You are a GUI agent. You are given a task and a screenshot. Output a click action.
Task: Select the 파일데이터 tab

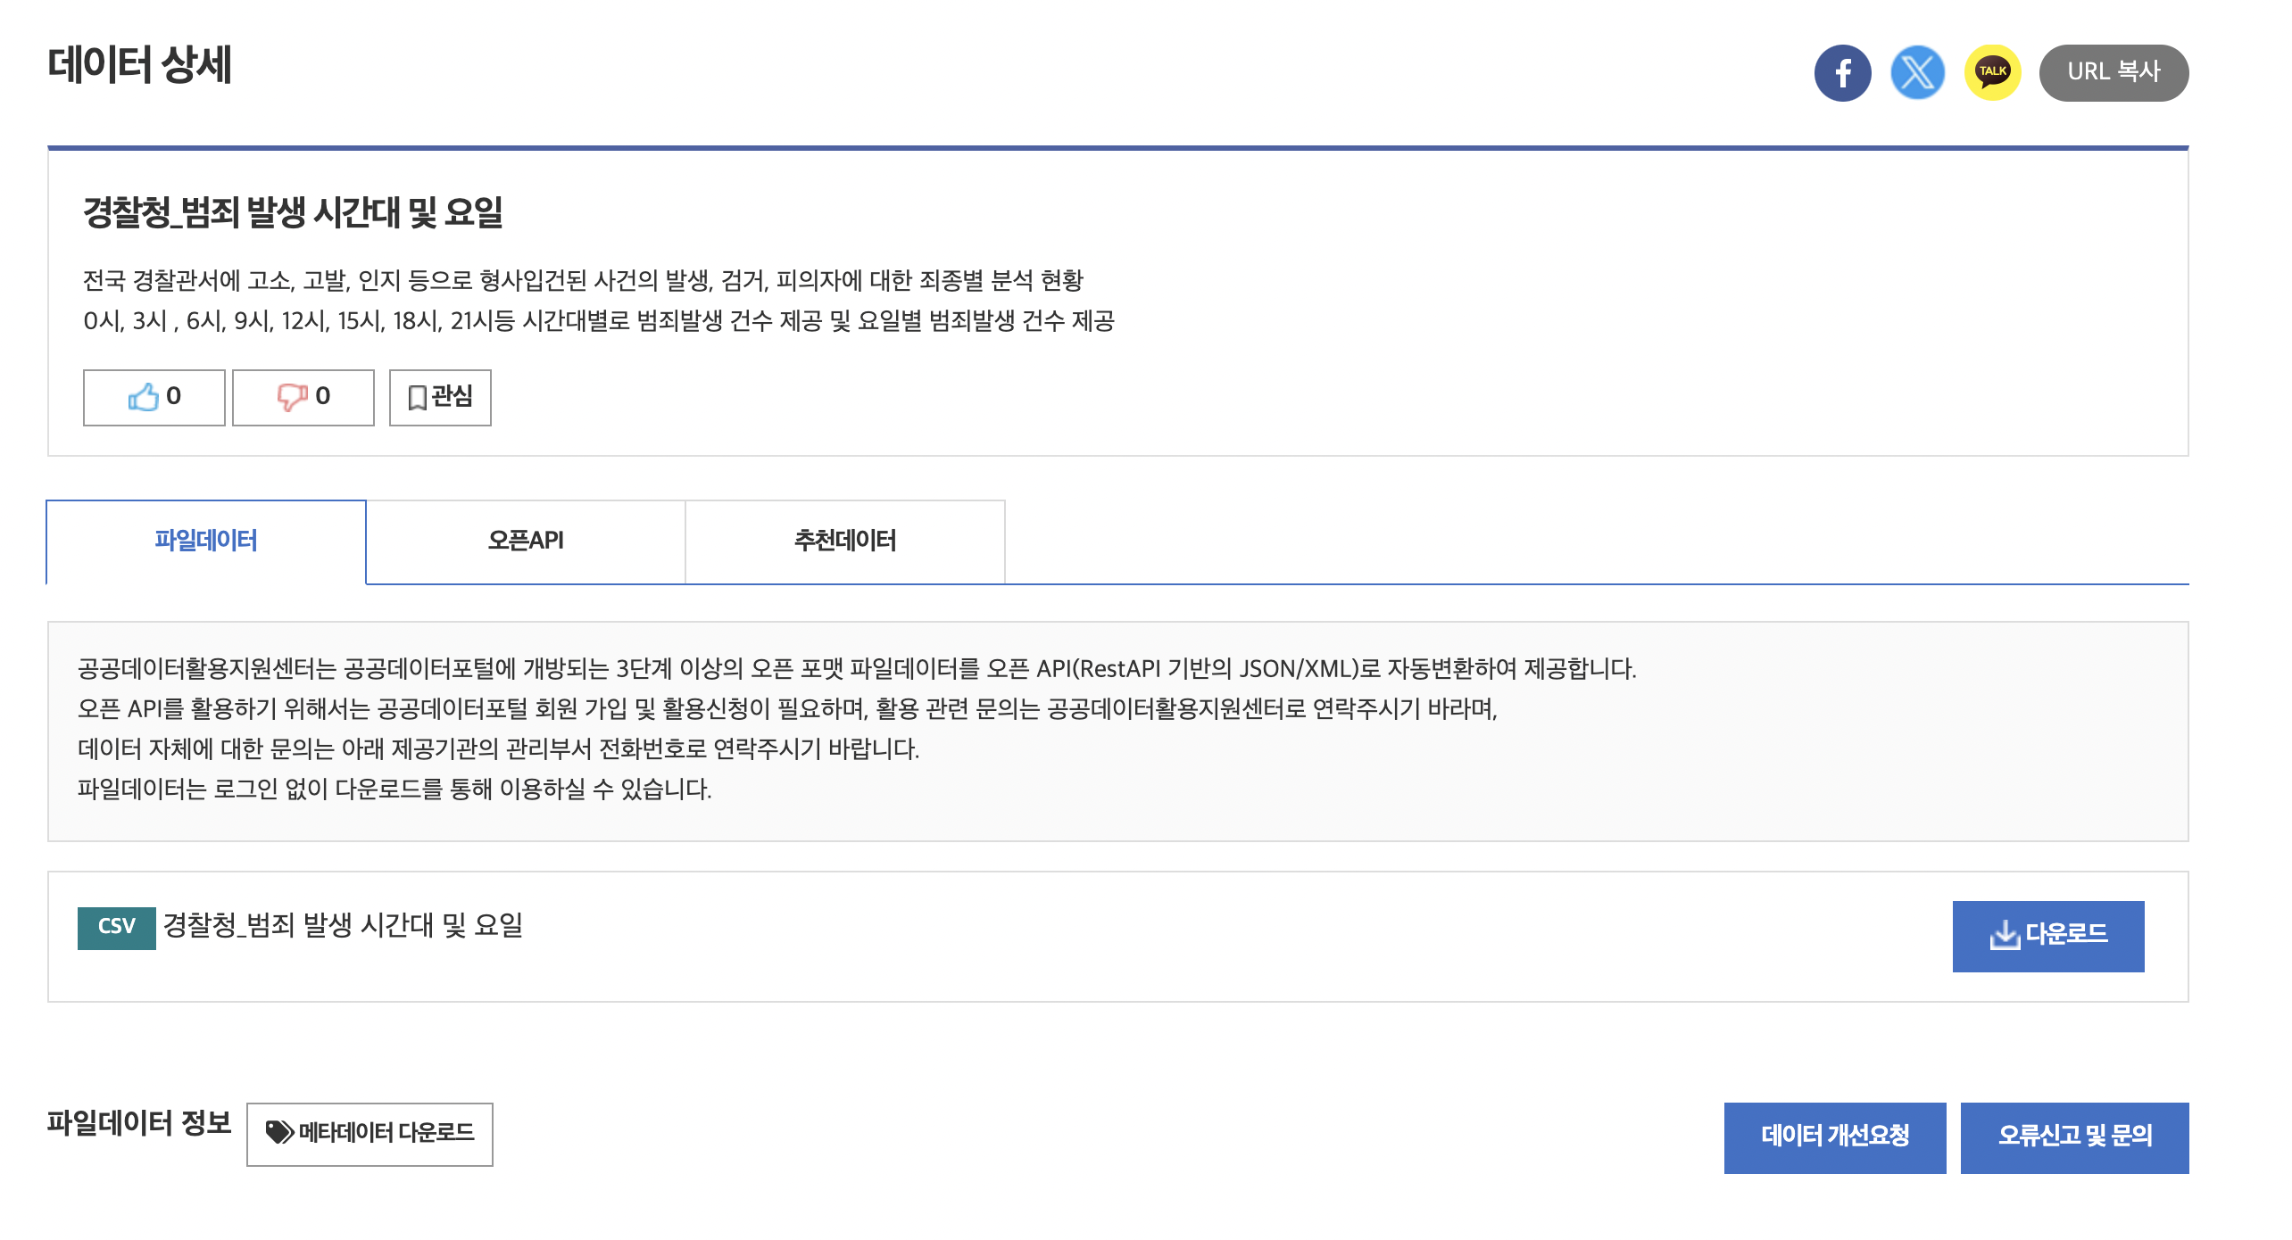tap(206, 541)
